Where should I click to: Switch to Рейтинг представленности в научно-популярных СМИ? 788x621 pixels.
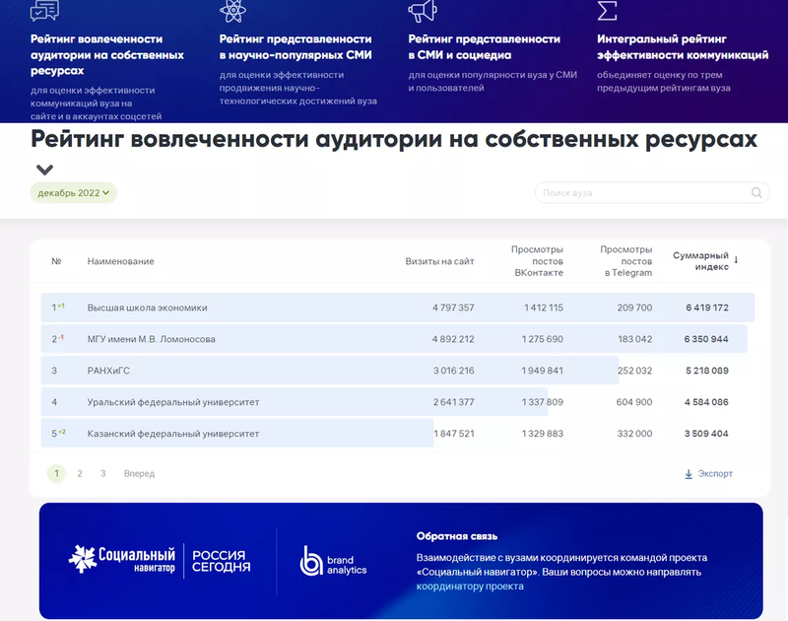click(x=296, y=46)
